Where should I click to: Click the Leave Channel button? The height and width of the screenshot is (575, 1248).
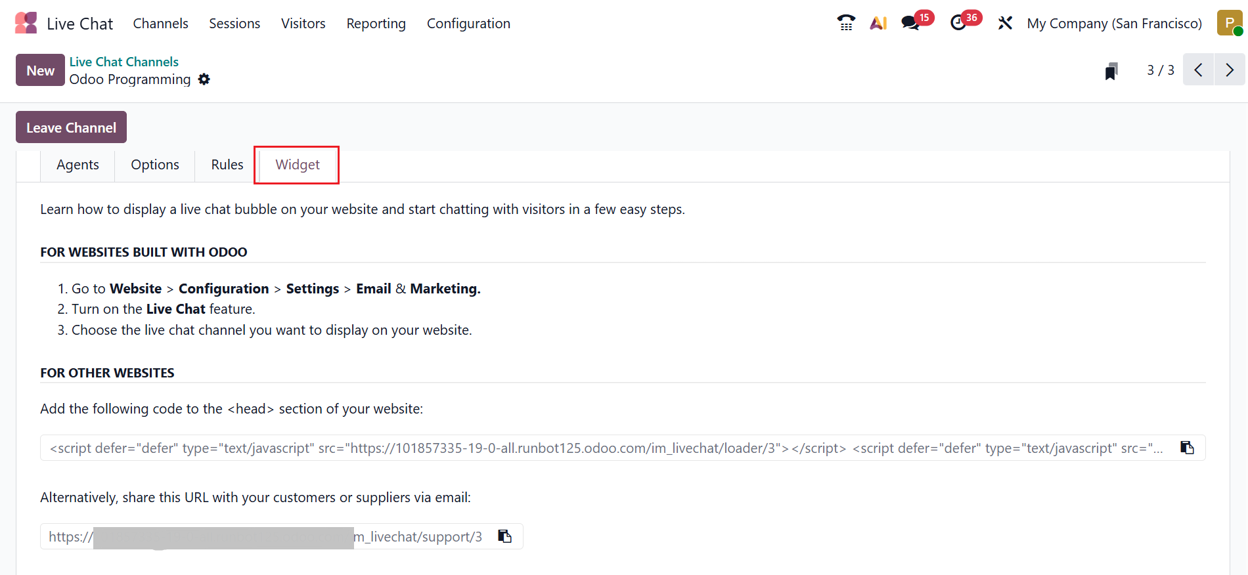71,127
